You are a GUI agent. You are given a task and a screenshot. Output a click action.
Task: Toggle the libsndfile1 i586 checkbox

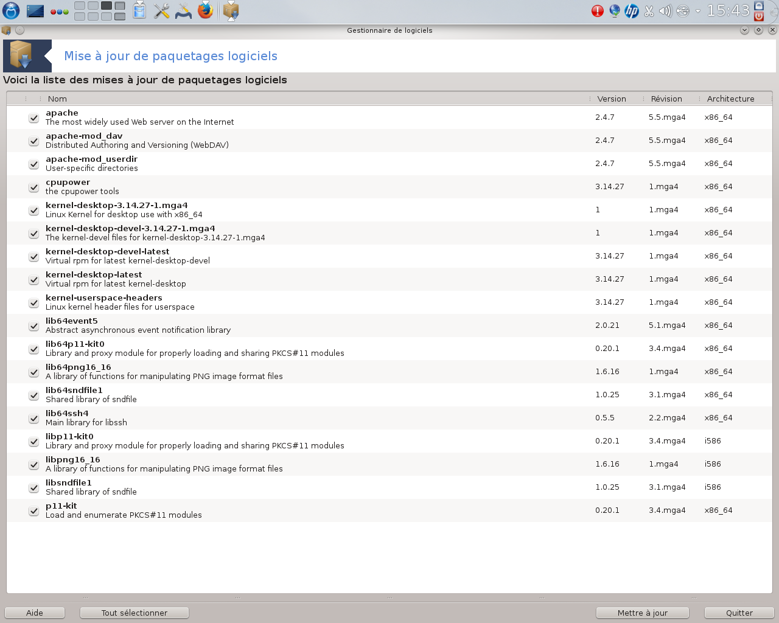click(34, 488)
